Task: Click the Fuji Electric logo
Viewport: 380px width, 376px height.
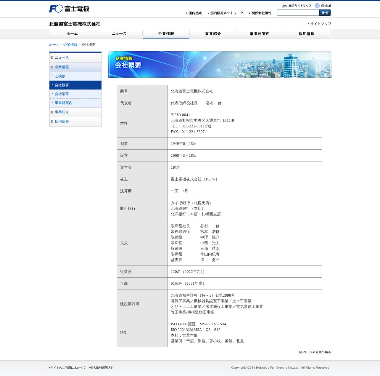Action: click(69, 9)
